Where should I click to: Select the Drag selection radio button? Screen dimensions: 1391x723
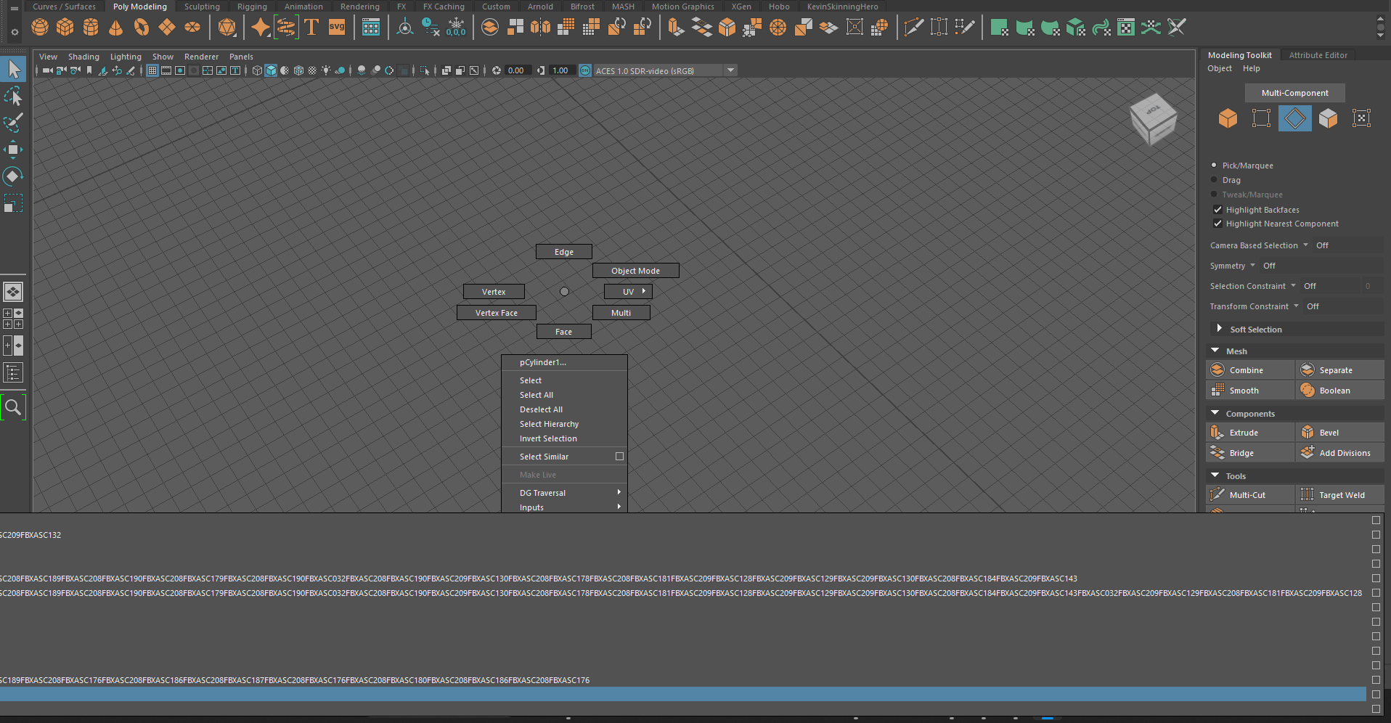(x=1215, y=180)
